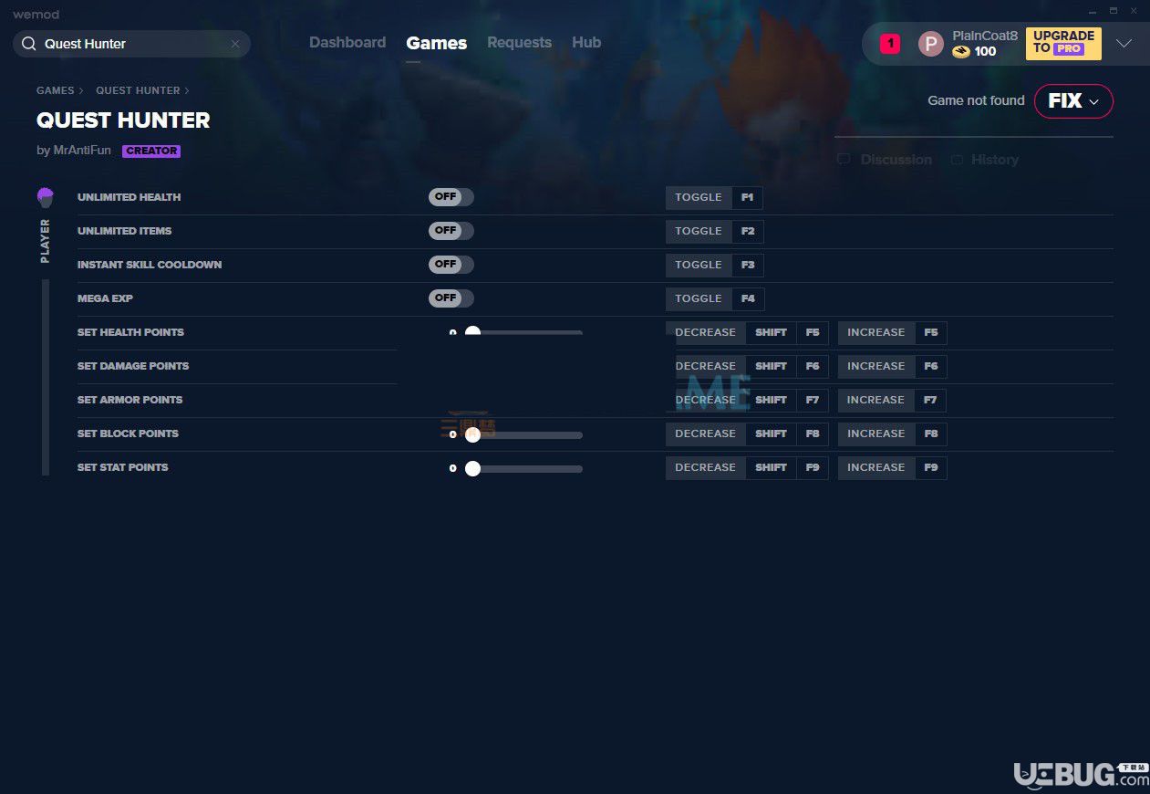Open the QUEST HUNTER breadcrumb link
The width and height of the screenshot is (1150, 794).
[138, 90]
